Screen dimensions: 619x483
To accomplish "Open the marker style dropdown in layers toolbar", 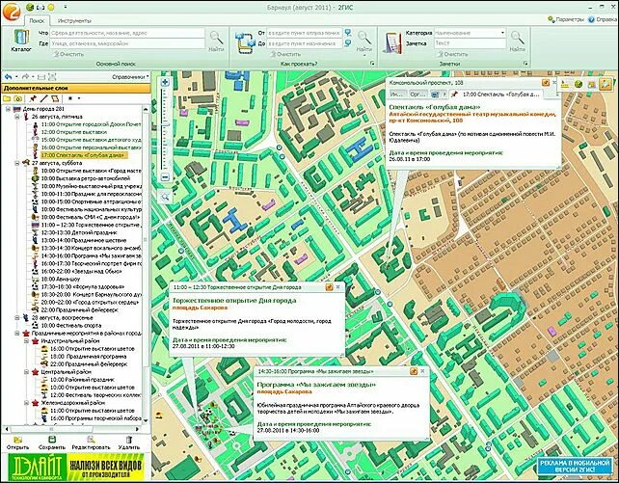I will (x=79, y=98).
